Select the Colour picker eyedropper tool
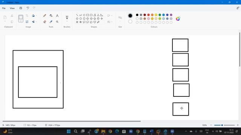The width and height of the screenshot is (241, 135). tap(51, 22)
